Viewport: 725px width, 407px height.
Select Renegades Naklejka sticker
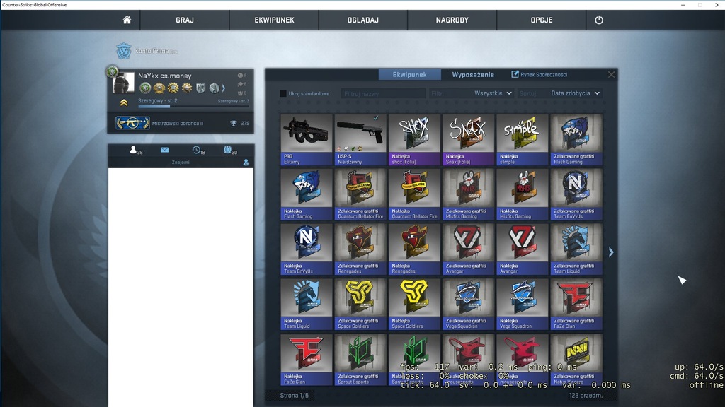pyautogui.click(x=414, y=249)
